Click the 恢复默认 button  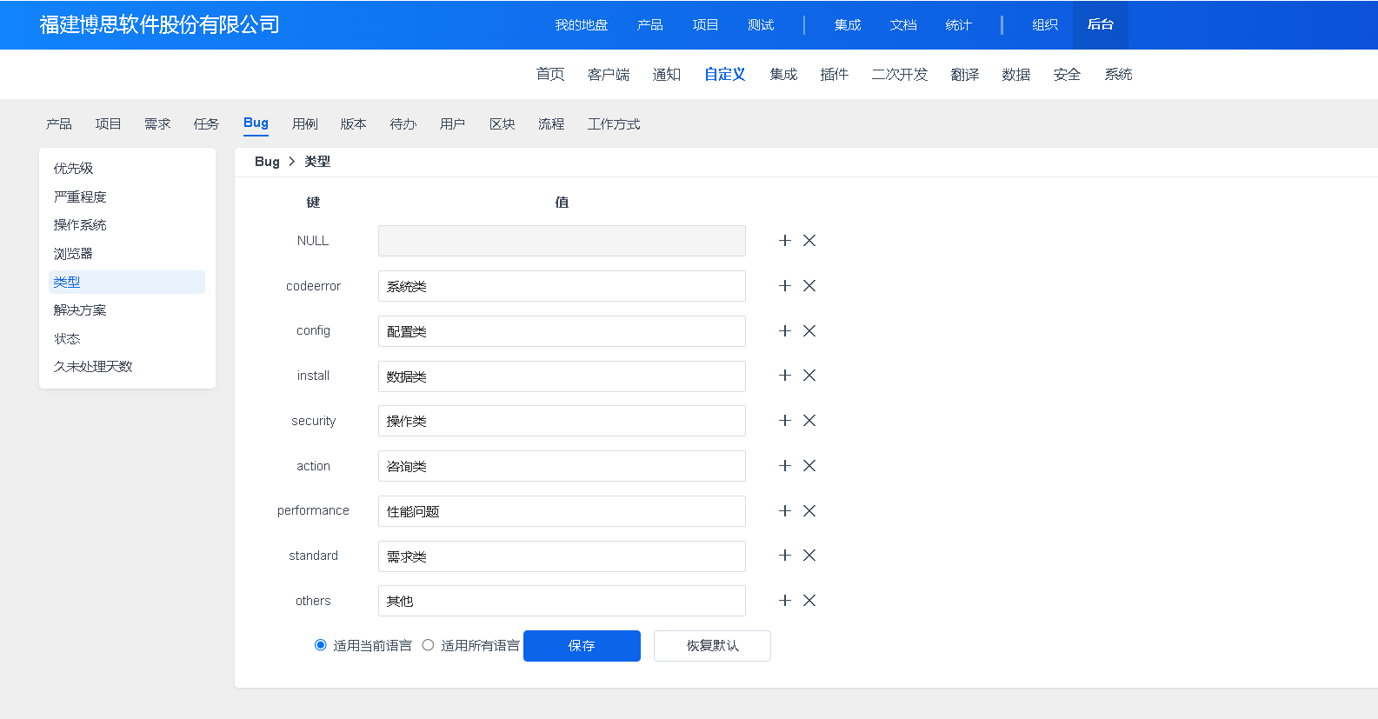[x=712, y=646]
